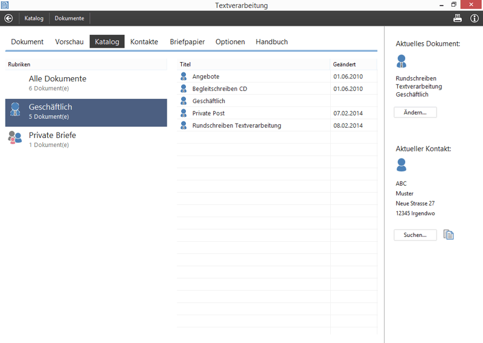This screenshot has width=483, height=343.
Task: Click the back arrow icon
Action: 8,18
